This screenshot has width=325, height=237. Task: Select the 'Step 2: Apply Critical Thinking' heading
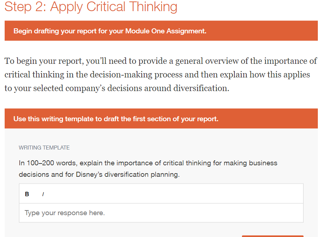click(91, 7)
